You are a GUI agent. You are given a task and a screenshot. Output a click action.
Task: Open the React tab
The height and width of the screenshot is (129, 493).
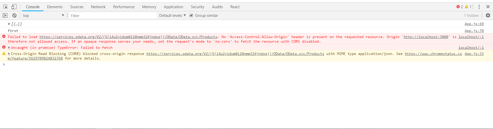tap(235, 7)
